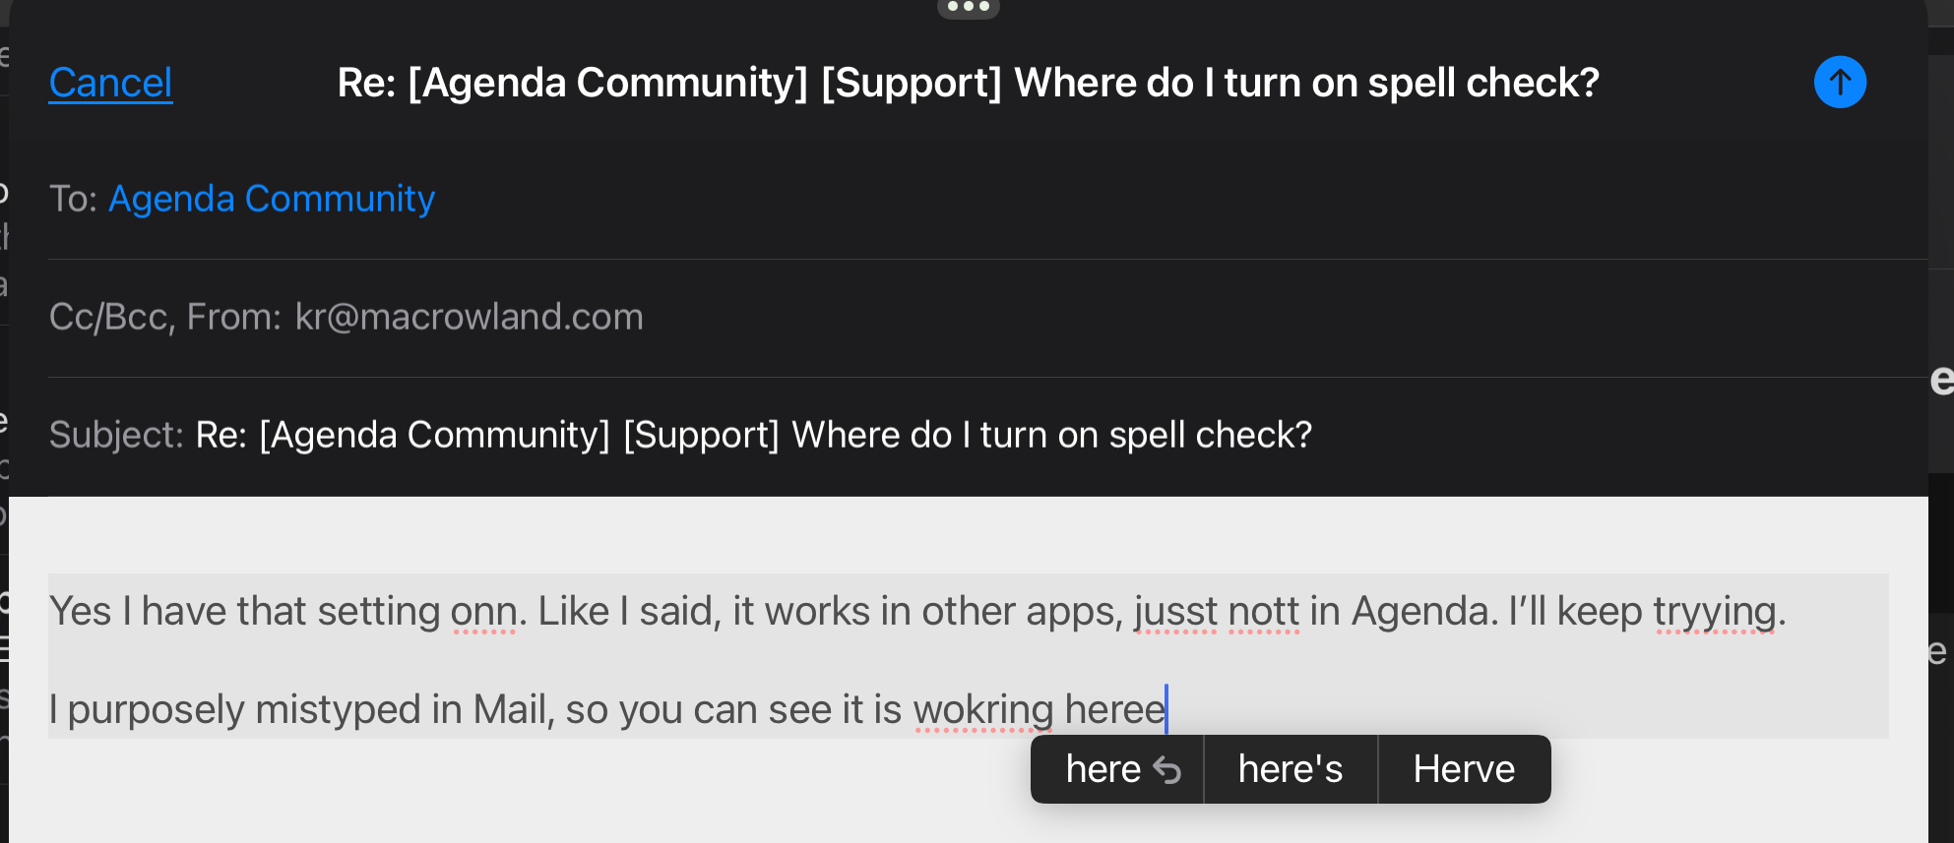Tap the three-dot grabber at the top

click(x=969, y=7)
